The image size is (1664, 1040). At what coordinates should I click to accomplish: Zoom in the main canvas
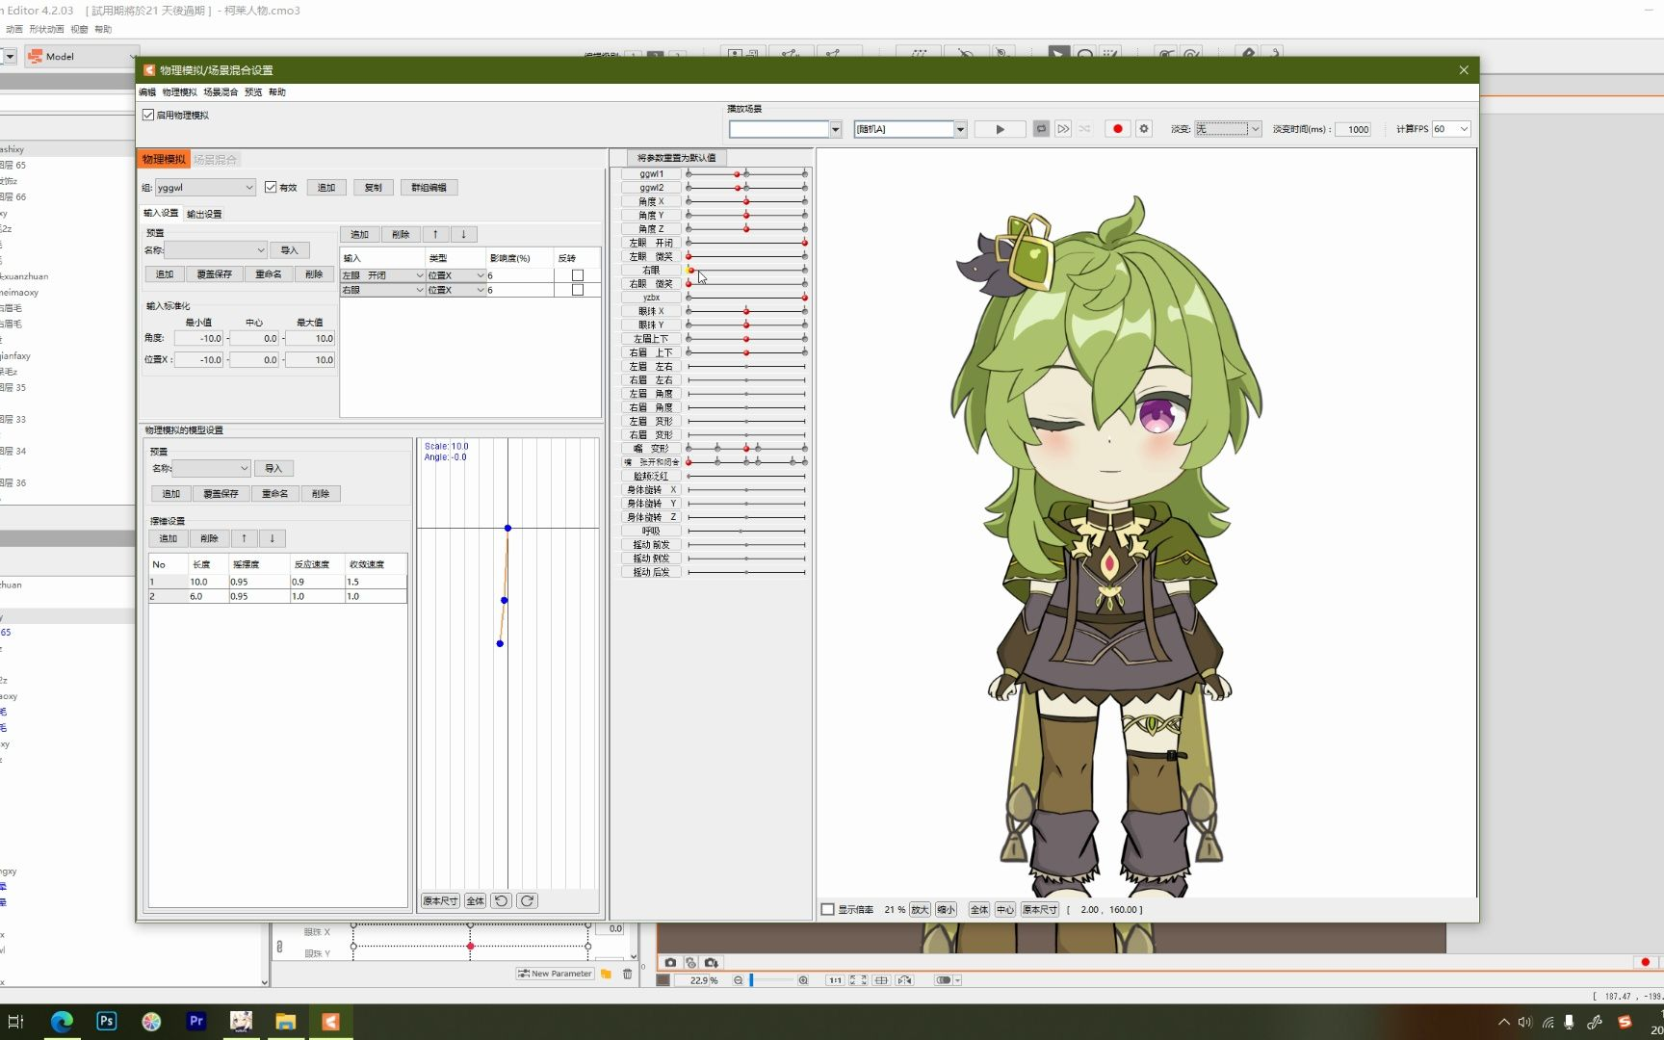[803, 980]
